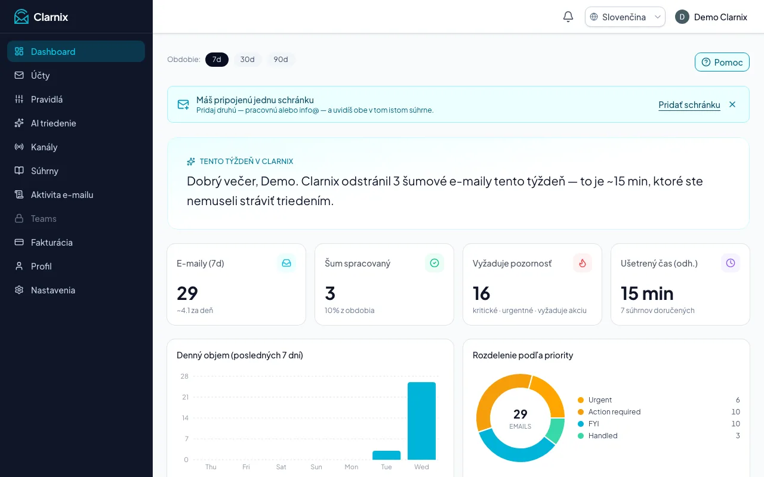Click the E-maily (7d) value 29
The height and width of the screenshot is (477, 764).
187,293
